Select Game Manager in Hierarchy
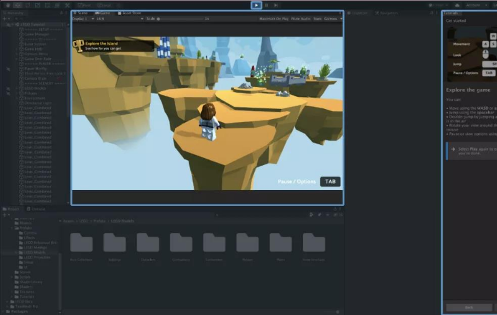The height and width of the screenshot is (315, 497). pyautogui.click(x=37, y=34)
